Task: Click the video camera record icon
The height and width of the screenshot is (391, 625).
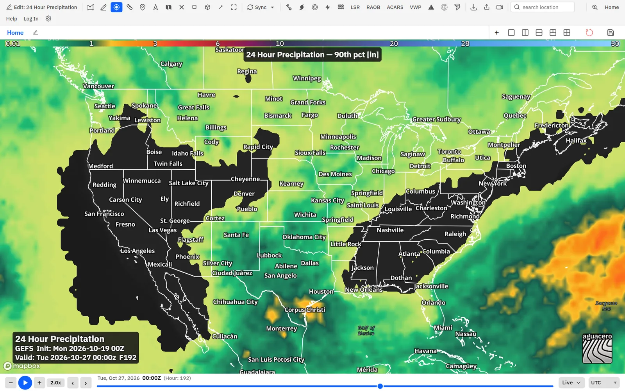Action: coord(500,7)
